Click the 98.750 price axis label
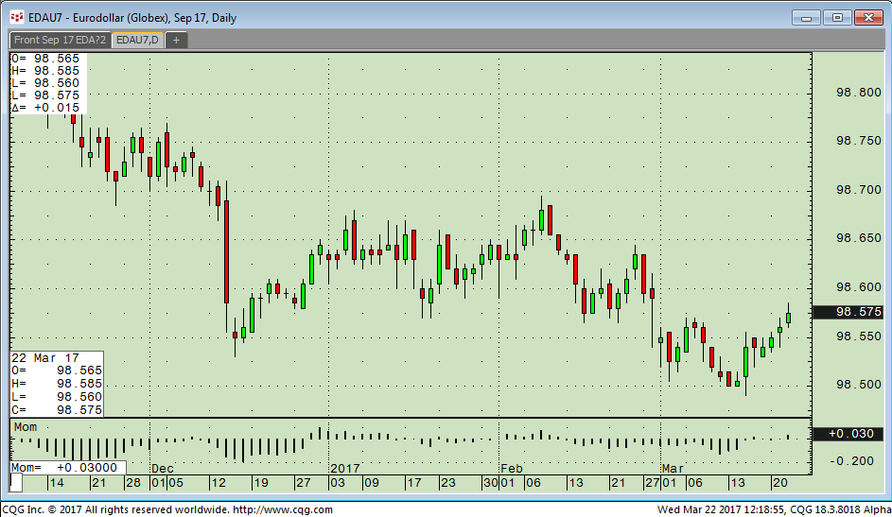This screenshot has width=892, height=517. [858, 140]
